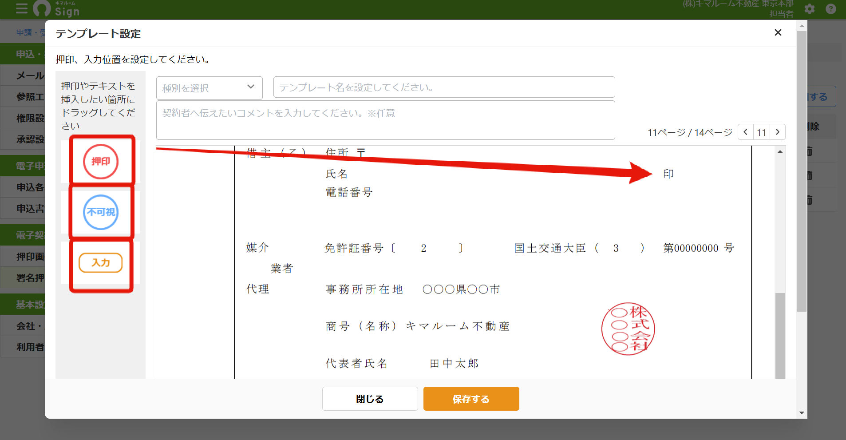
Task: Open the 署名押 sidebar menu item
Action: pos(23,278)
